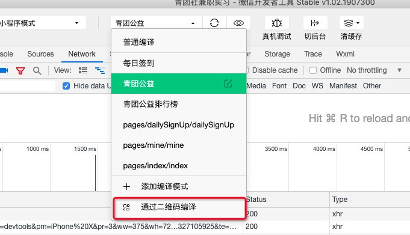Click the compile refresh icon

[214, 23]
